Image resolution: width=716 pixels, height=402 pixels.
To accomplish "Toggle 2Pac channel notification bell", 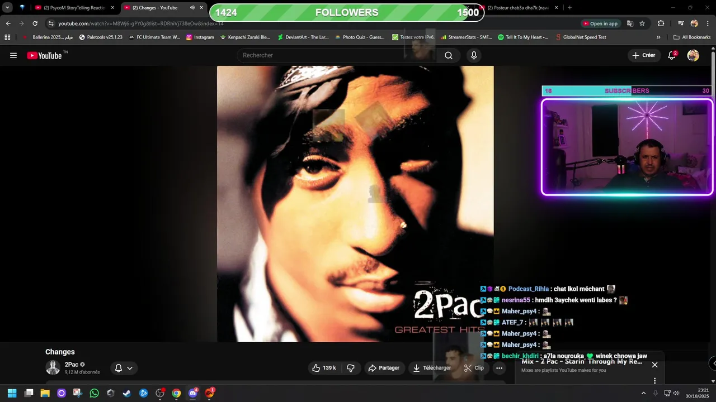I will [x=119, y=368].
